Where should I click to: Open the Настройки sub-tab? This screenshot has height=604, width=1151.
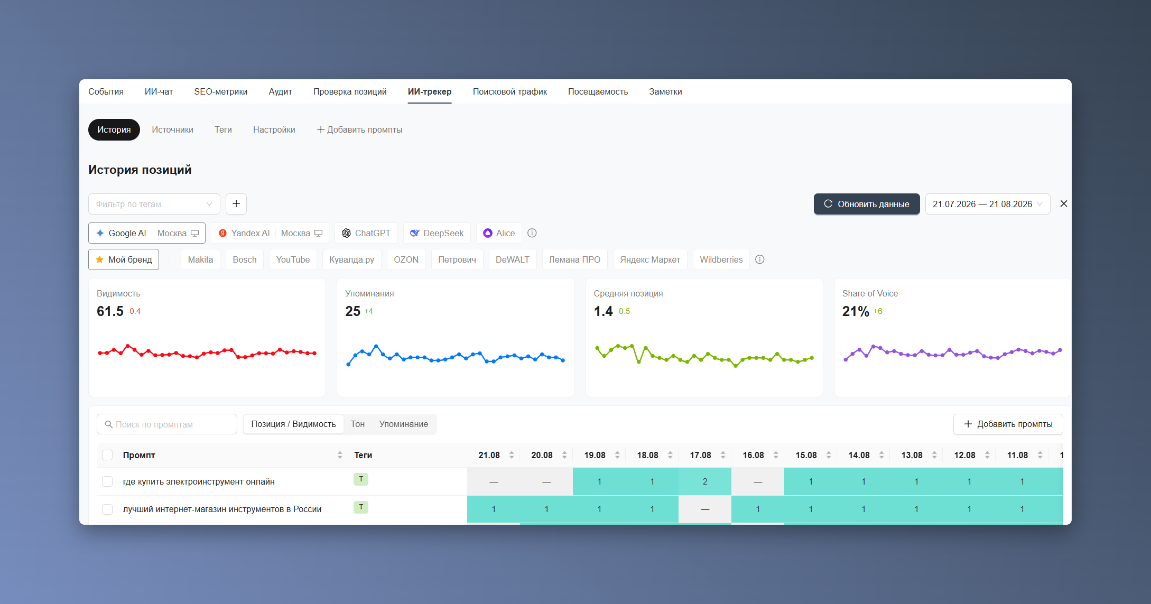[x=274, y=129]
